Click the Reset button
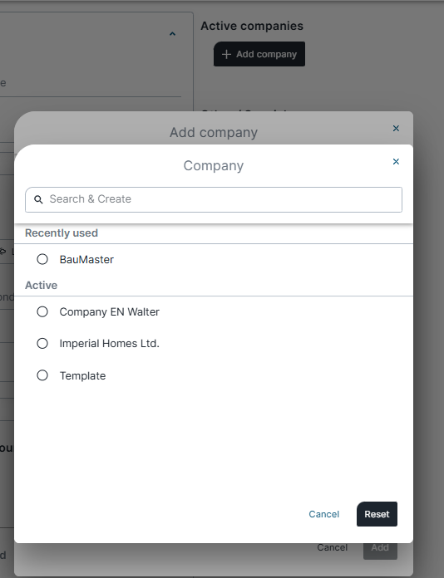Viewport: 444px width, 578px height. click(377, 514)
